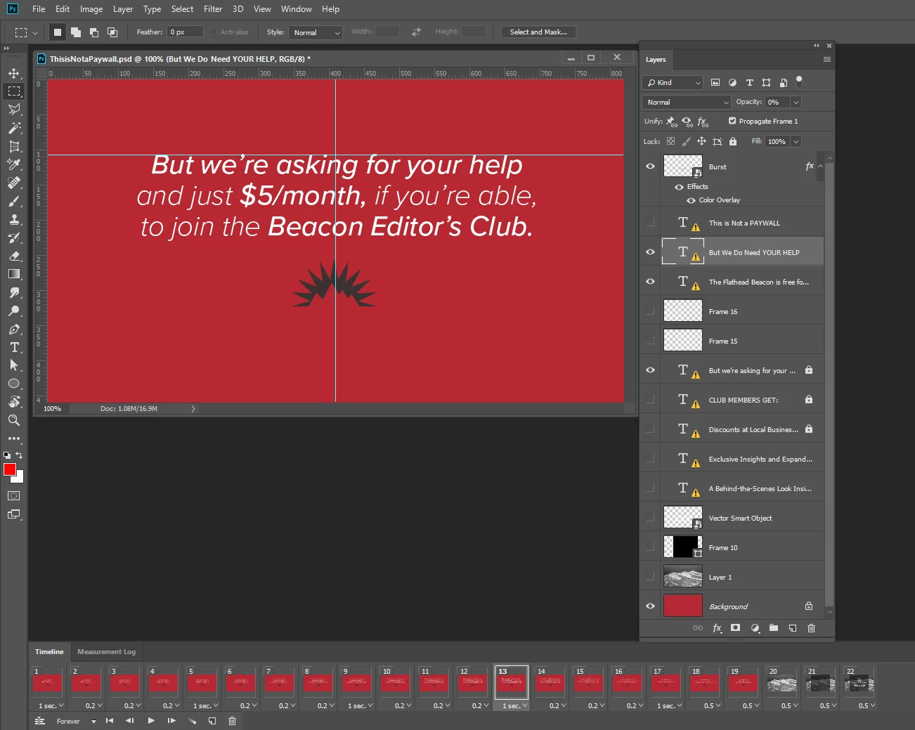Collapse the Burst layer effects list
The width and height of the screenshot is (915, 730).
pyautogui.click(x=820, y=167)
